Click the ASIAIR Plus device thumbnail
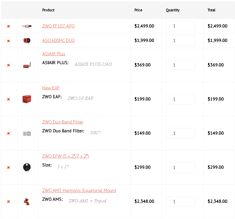The image size is (235, 219). coord(27,65)
